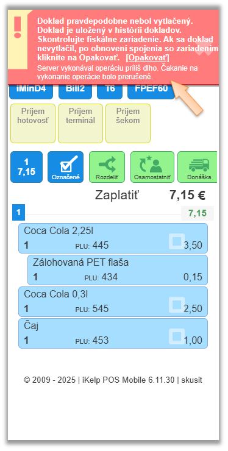Click the Rozdeliť split arrows icon
This screenshot has width=228, height=451.
107,167
